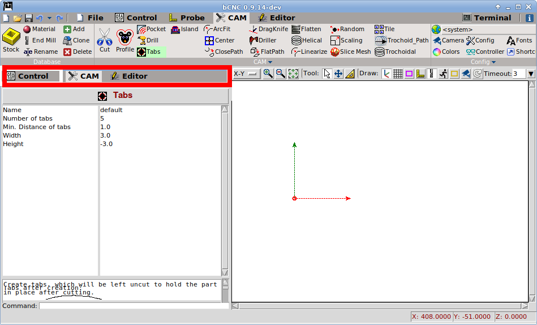Open the Terminal ribbon tab
The width and height of the screenshot is (537, 325).
[x=487, y=18]
